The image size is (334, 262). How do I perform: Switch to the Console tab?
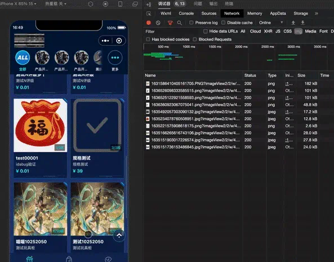[x=186, y=14]
